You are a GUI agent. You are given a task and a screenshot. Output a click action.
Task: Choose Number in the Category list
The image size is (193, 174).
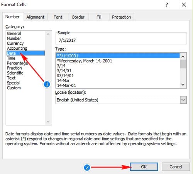26,38
